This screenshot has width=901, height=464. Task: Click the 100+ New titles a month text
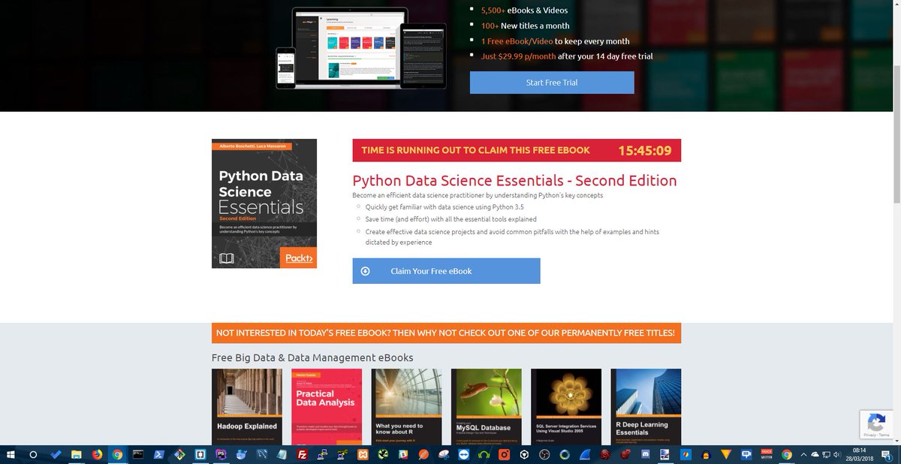click(525, 26)
